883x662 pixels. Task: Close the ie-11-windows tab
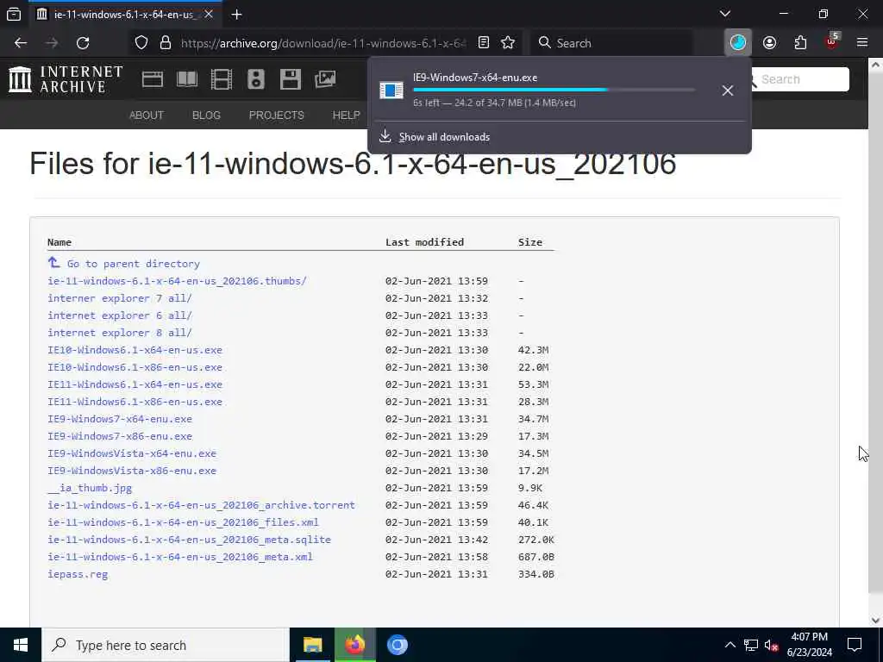209,14
